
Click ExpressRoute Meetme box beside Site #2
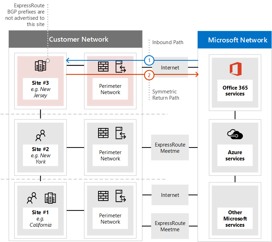[170, 148]
